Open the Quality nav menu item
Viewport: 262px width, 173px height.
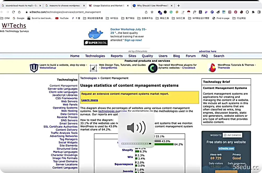pos(147,56)
